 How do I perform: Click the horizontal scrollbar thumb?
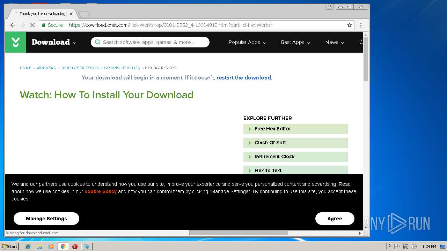tap(239, 233)
